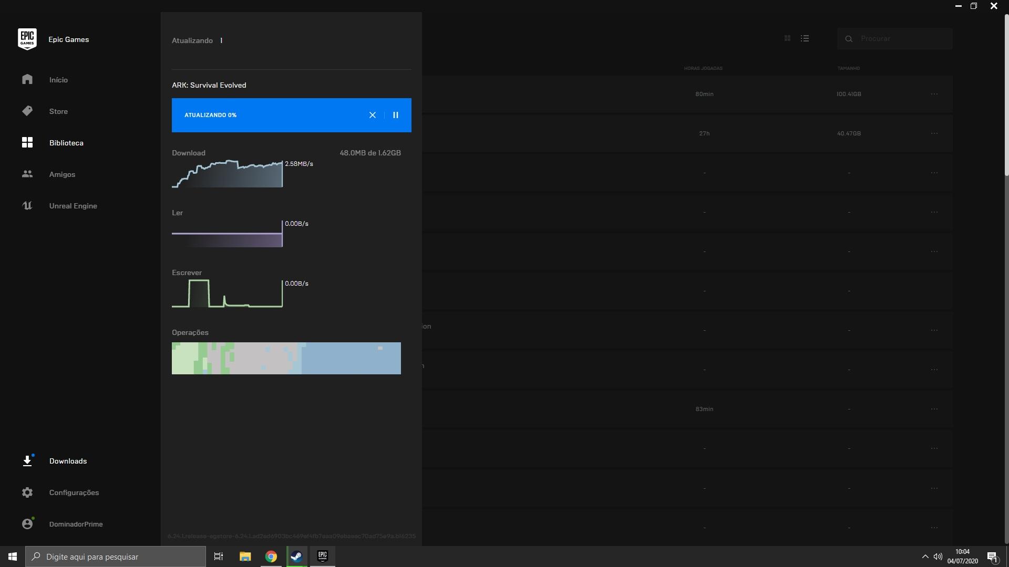Click the Downloads arrow icon

(x=27, y=460)
